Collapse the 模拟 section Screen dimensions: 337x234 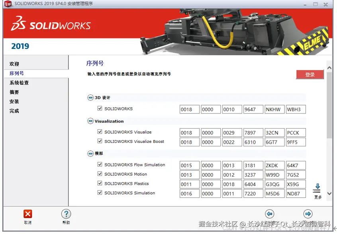pyautogui.click(x=90, y=154)
